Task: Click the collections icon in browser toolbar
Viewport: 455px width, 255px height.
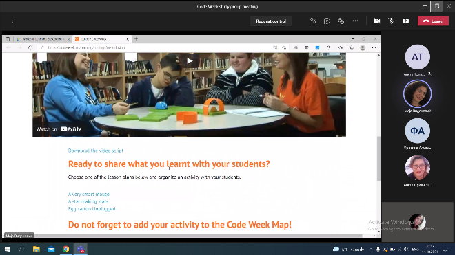Action: pos(352,47)
